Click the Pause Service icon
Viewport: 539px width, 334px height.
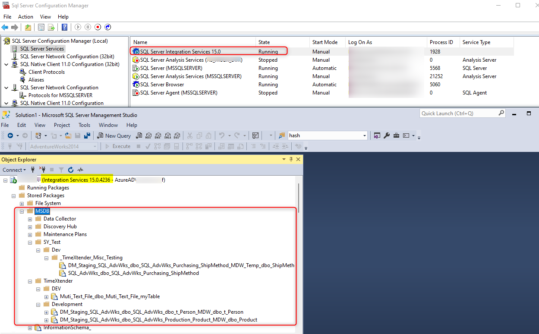coord(88,27)
